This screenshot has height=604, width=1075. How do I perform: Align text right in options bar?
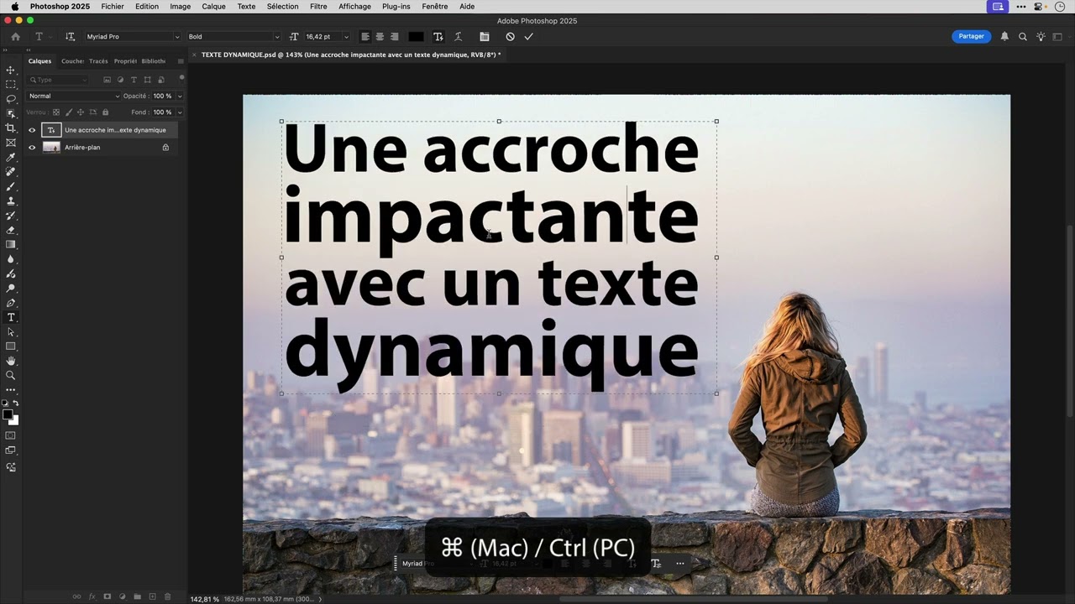(x=394, y=37)
